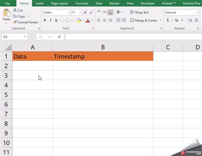Expand Name Box dropdown

click(x=25, y=37)
